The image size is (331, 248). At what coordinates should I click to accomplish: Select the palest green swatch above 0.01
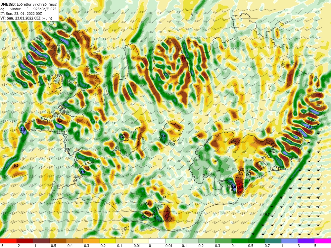click(174, 241)
